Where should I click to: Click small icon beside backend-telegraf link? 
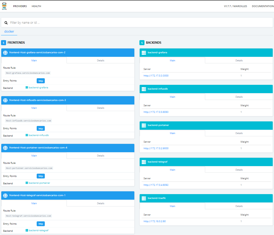tap(27, 230)
